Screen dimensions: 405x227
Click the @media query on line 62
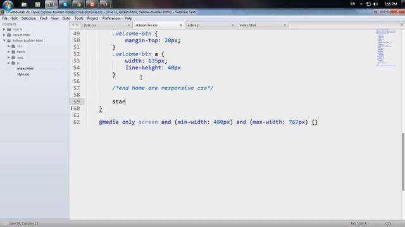coord(208,122)
